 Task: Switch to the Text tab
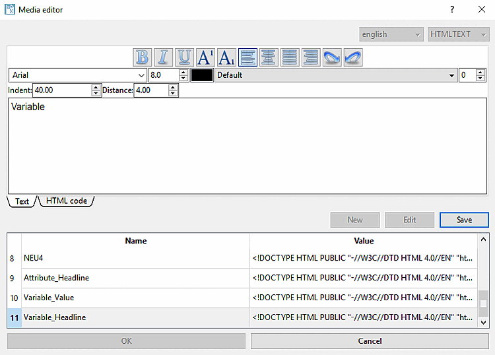(x=22, y=201)
